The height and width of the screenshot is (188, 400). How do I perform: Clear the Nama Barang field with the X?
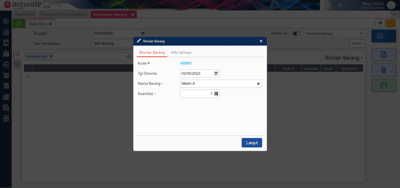[x=258, y=83]
